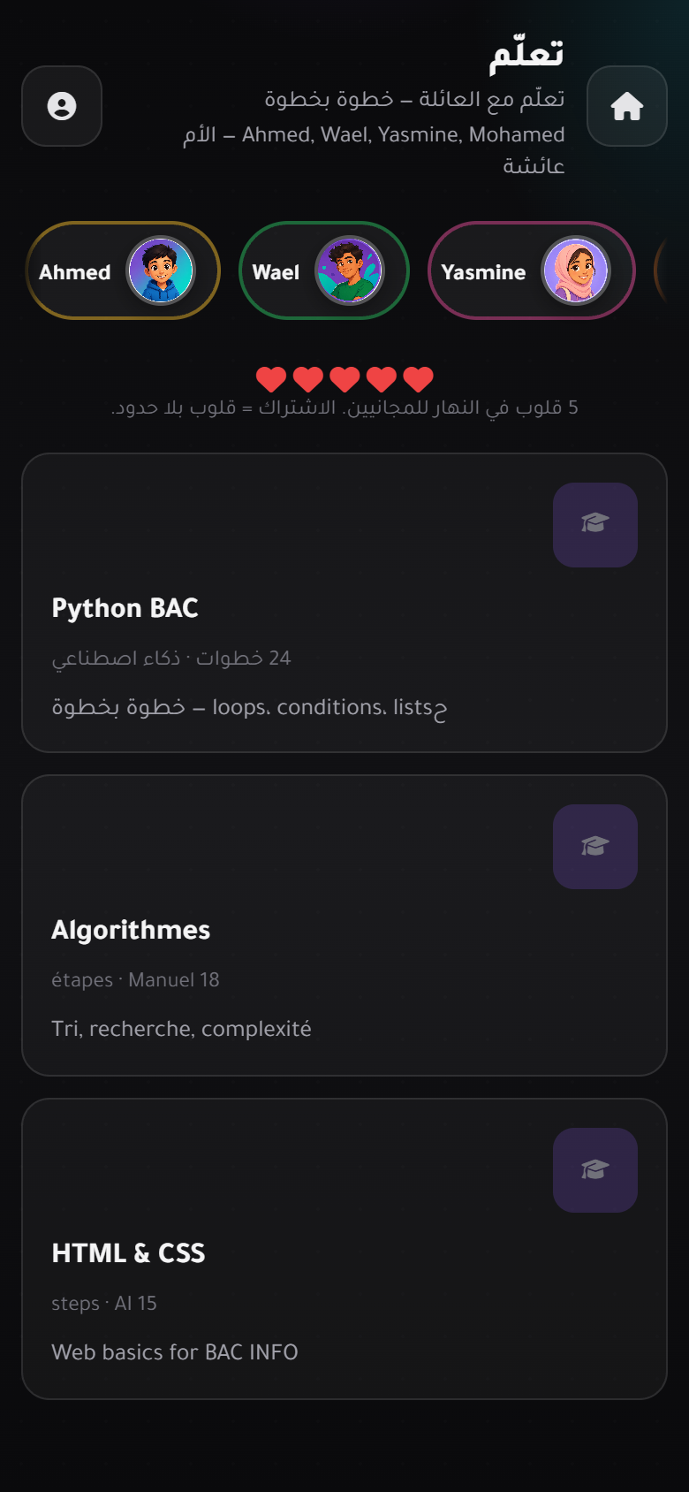Switch to the Yasmine profile chip
The width and height of the screenshot is (689, 1492).
click(532, 270)
